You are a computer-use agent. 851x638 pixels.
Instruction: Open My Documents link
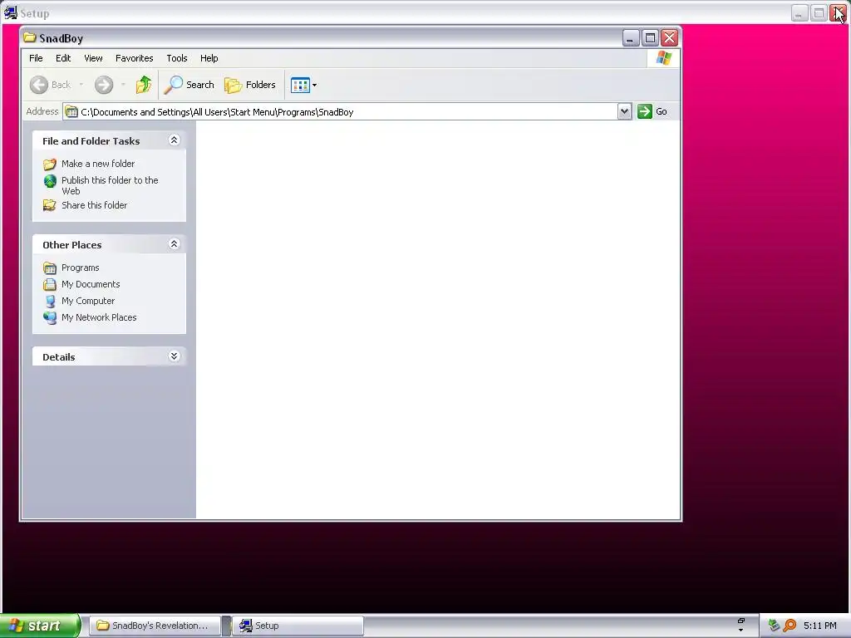coord(91,284)
